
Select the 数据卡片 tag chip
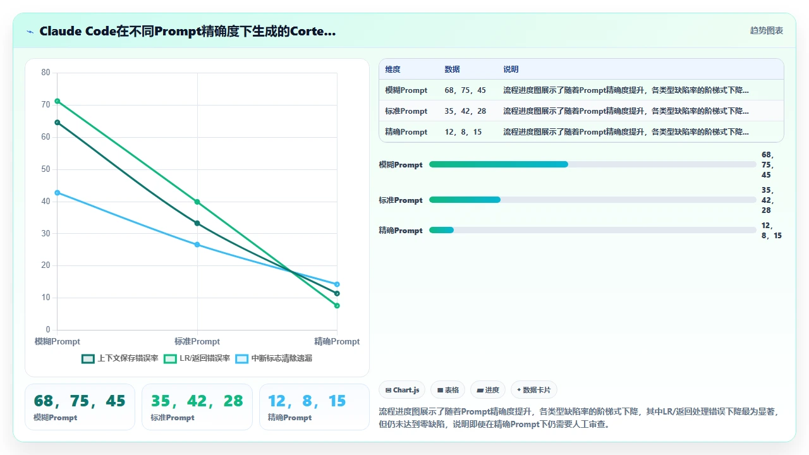[x=534, y=390]
